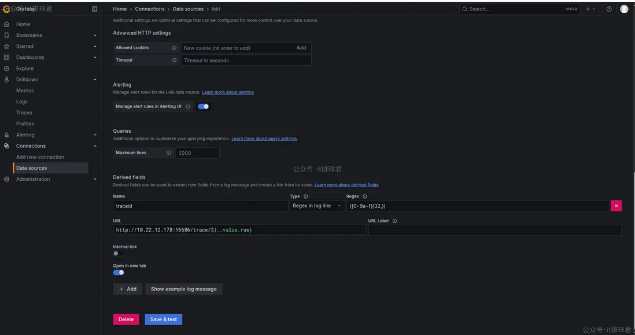
Task: Click the Dashboards grid icon
Action: pyautogui.click(x=6, y=57)
